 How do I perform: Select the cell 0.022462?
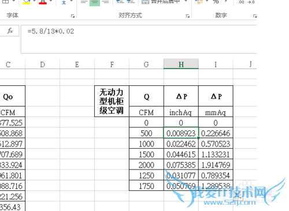click(x=181, y=143)
